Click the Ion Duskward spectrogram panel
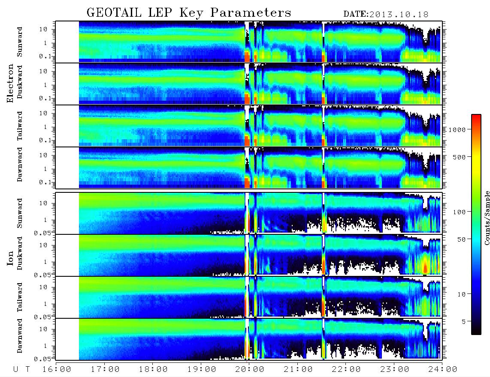This screenshot has width=490, height=377. pyautogui.click(x=249, y=255)
